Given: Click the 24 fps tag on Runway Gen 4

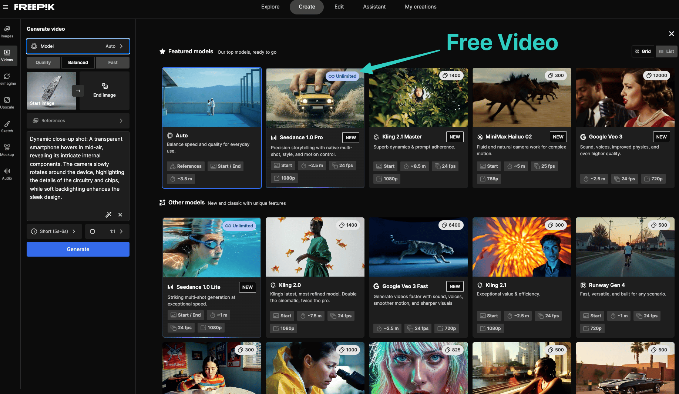Looking at the screenshot, I should [x=647, y=316].
